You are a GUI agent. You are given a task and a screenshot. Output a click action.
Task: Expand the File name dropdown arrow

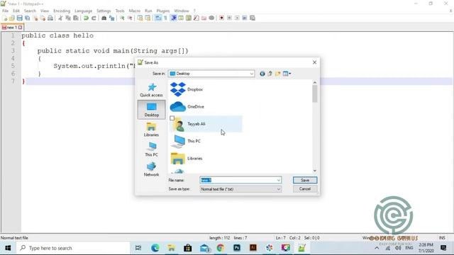coord(278,180)
